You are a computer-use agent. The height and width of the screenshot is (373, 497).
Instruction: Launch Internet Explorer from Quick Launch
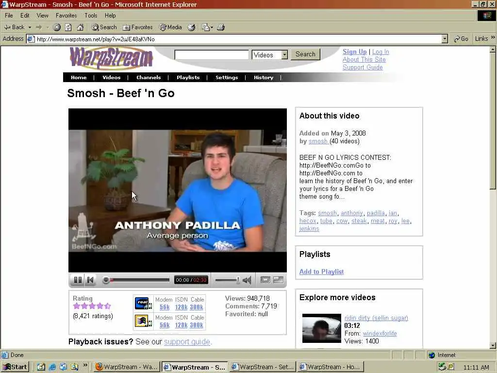[52, 367]
